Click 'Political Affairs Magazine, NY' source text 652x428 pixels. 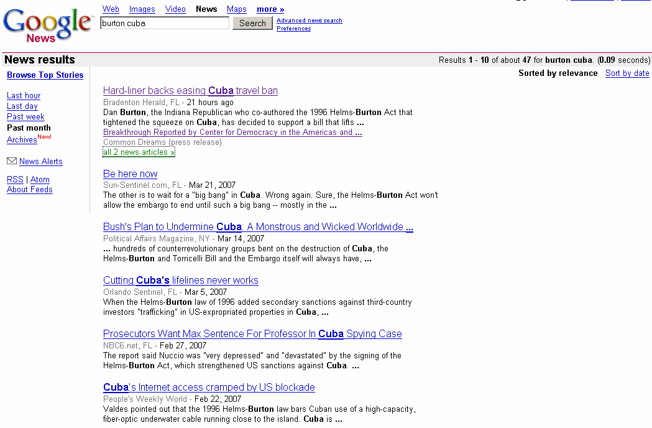pos(157,238)
